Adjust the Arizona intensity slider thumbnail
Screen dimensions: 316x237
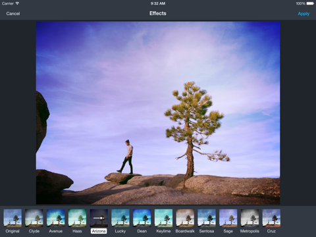[x=99, y=218]
